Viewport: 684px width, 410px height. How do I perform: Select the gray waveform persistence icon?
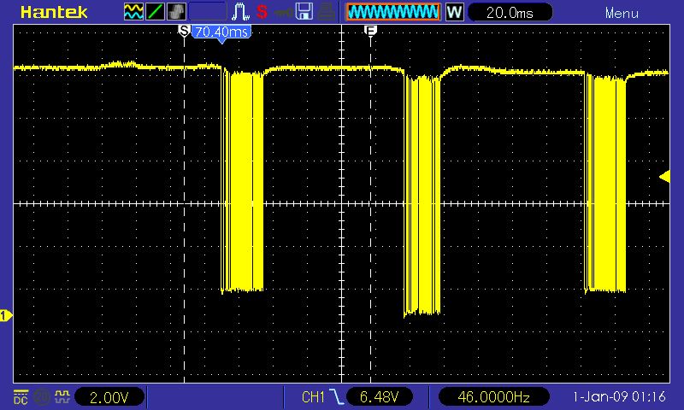tap(176, 12)
